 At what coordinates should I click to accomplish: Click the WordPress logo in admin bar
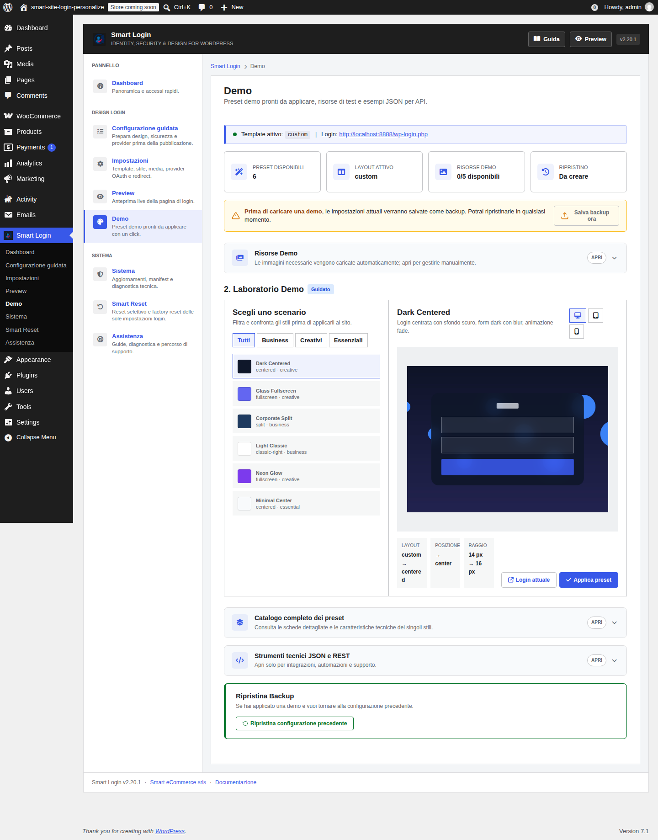(8, 7)
